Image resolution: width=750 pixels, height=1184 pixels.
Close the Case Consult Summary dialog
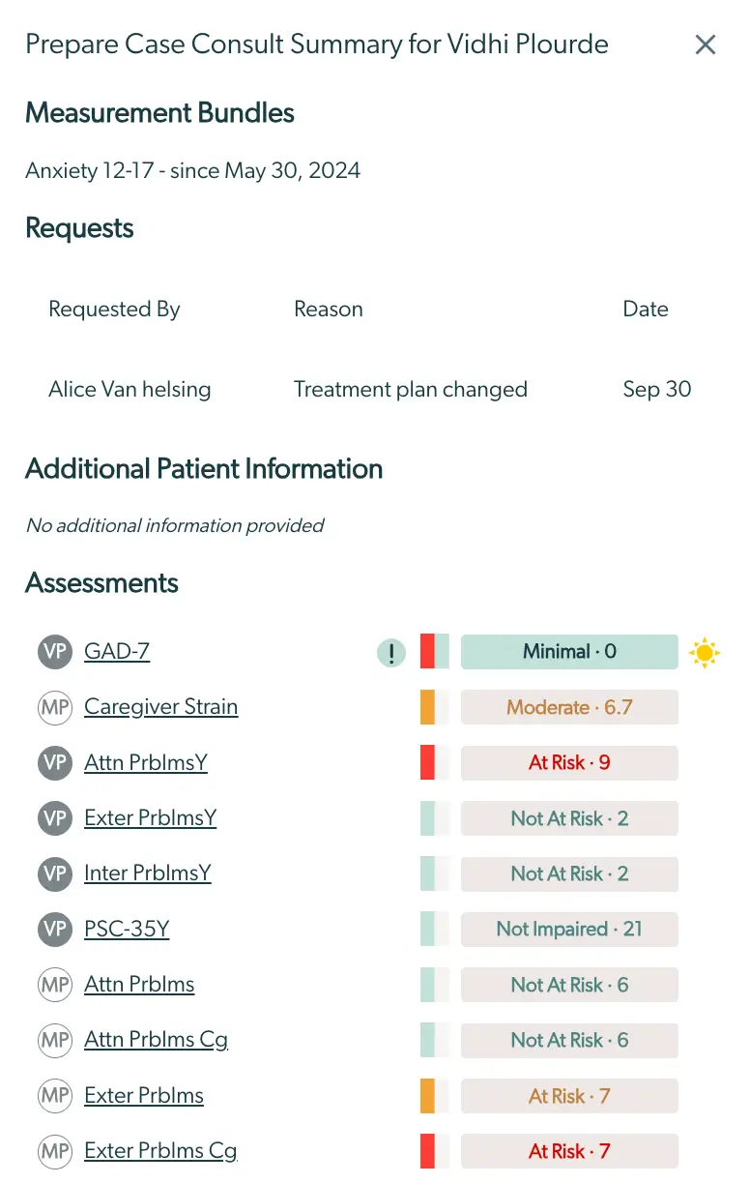pos(705,44)
